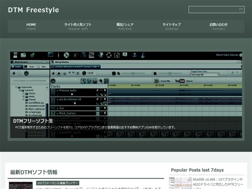Click the DTM Freestyle site title
This screenshot has height=189, width=252.
point(33,10)
